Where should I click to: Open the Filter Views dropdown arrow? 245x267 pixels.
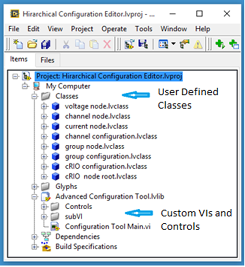173,44
